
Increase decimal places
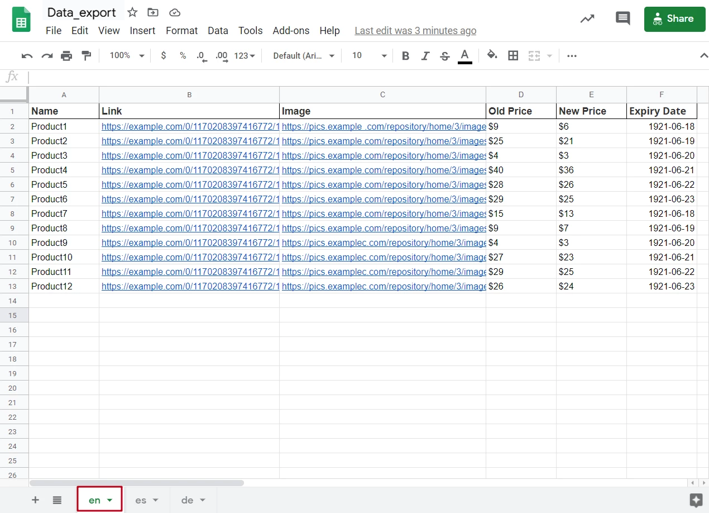pos(222,56)
